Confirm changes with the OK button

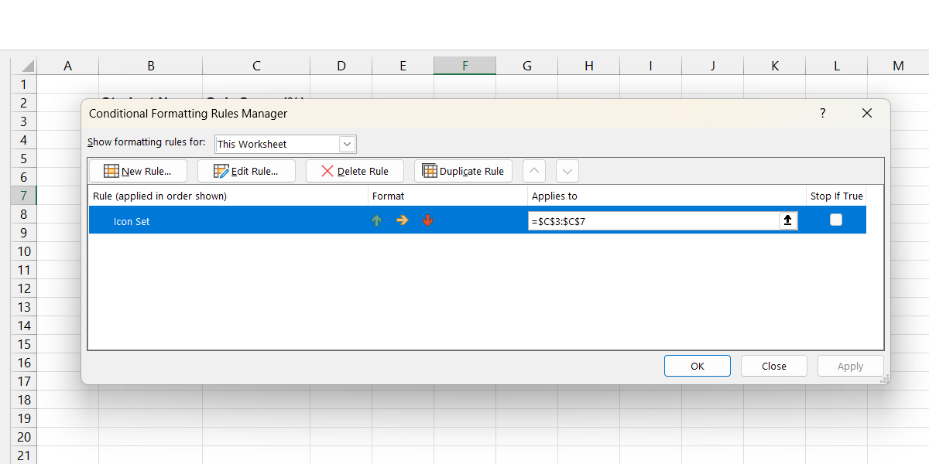[697, 365]
